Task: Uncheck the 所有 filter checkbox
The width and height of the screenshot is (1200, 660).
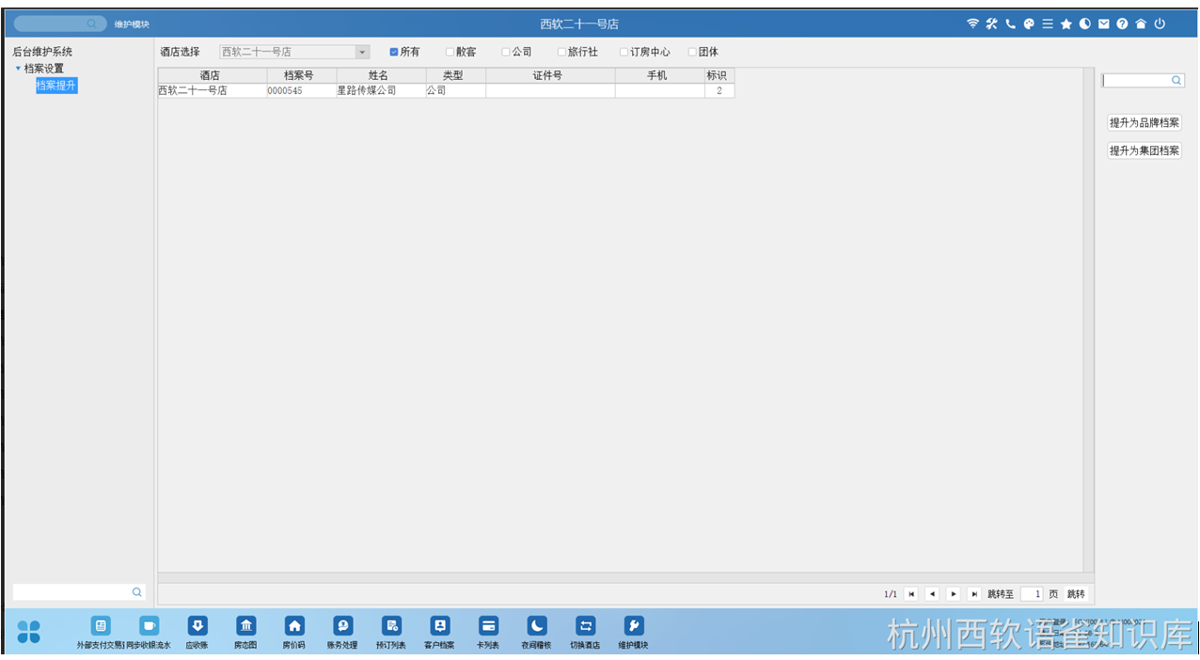Action: point(394,53)
